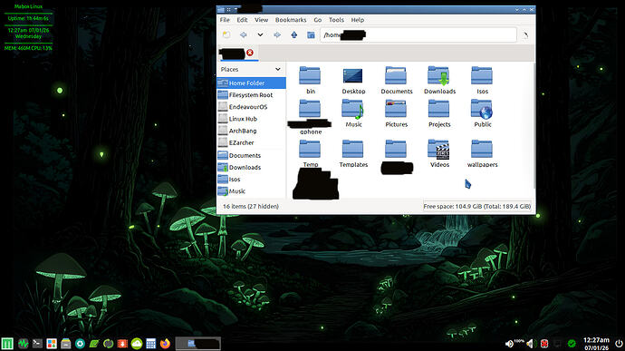Select the bin folder icon
Viewport: 625px width, 351px height.
tap(310, 76)
